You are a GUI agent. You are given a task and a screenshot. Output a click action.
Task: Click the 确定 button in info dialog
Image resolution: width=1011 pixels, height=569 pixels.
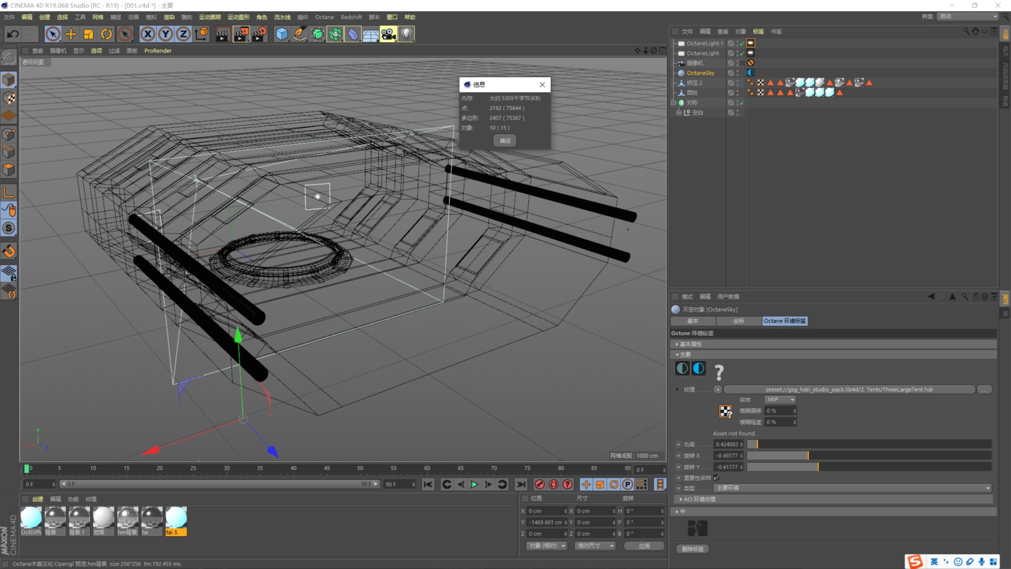click(505, 141)
